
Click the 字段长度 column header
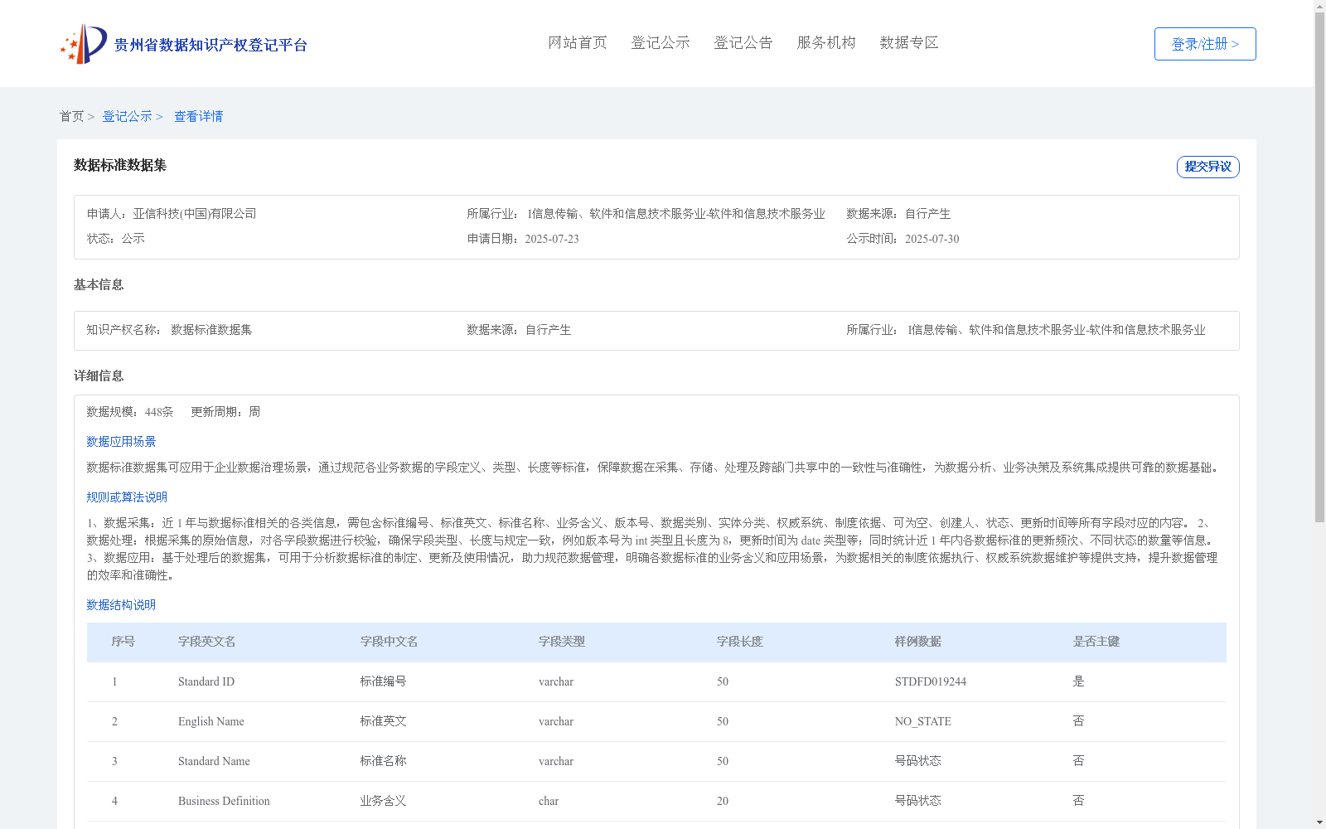pos(740,642)
